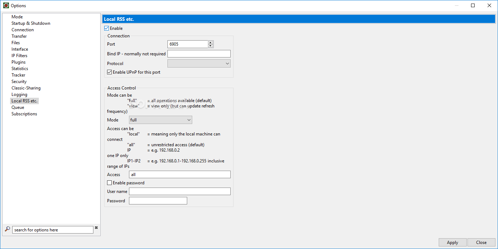
Task: Maximize the Options window
Action: point(473,5)
